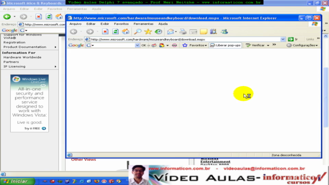This screenshot has height=185, width=329.
Task: Click the Edit page icon next to Print
Action: (193, 32)
